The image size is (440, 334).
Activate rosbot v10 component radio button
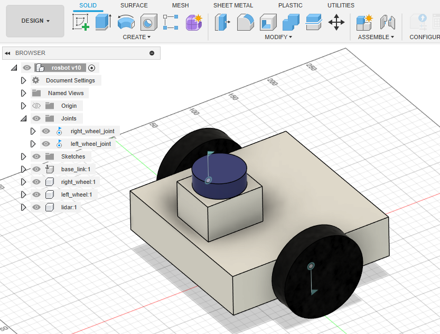point(91,68)
